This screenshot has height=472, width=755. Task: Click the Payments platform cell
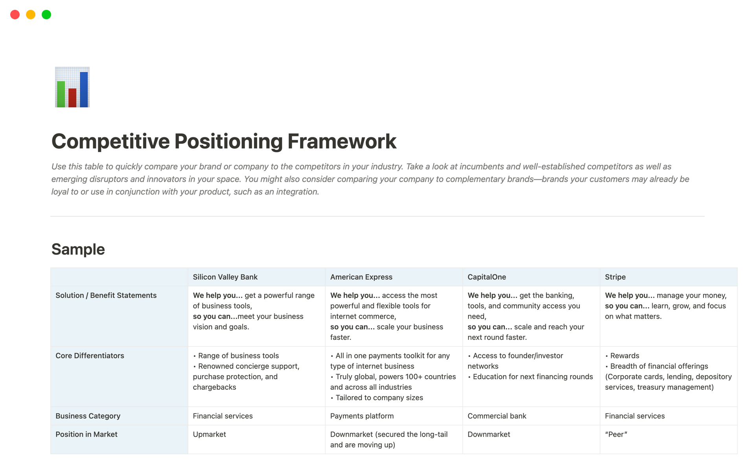tap(362, 416)
